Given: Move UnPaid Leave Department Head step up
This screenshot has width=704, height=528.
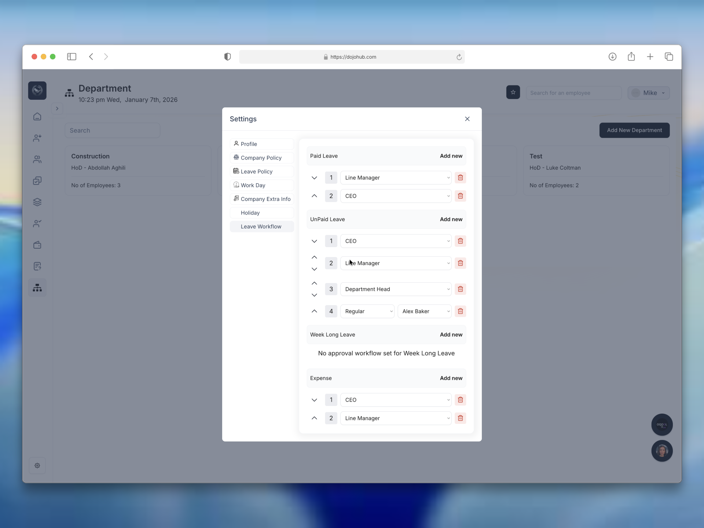Looking at the screenshot, I should coord(314,283).
